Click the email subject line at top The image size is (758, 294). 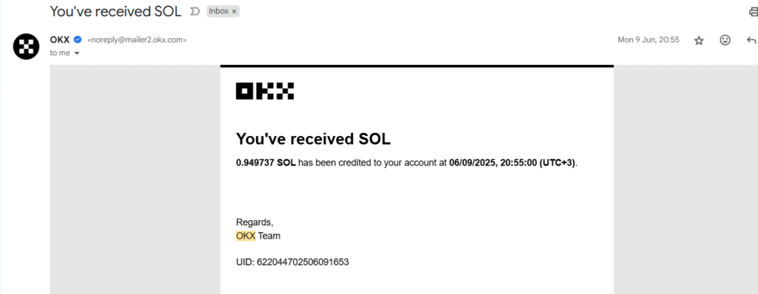(115, 12)
